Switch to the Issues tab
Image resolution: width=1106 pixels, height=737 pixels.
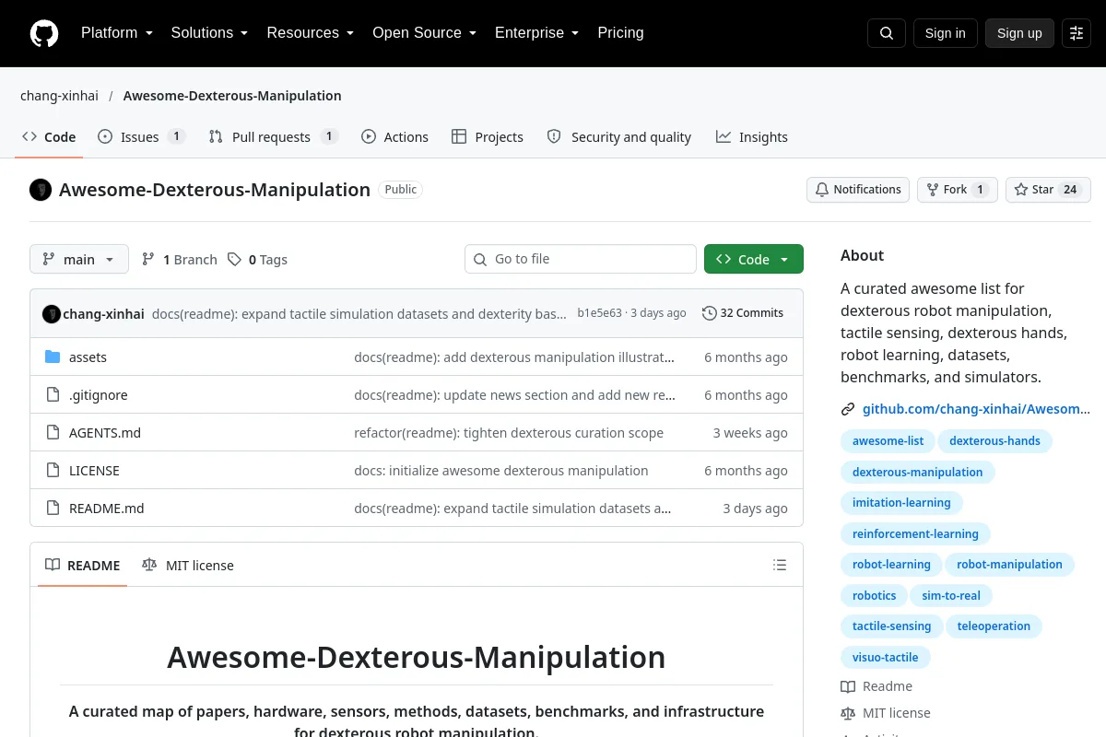coord(141,137)
